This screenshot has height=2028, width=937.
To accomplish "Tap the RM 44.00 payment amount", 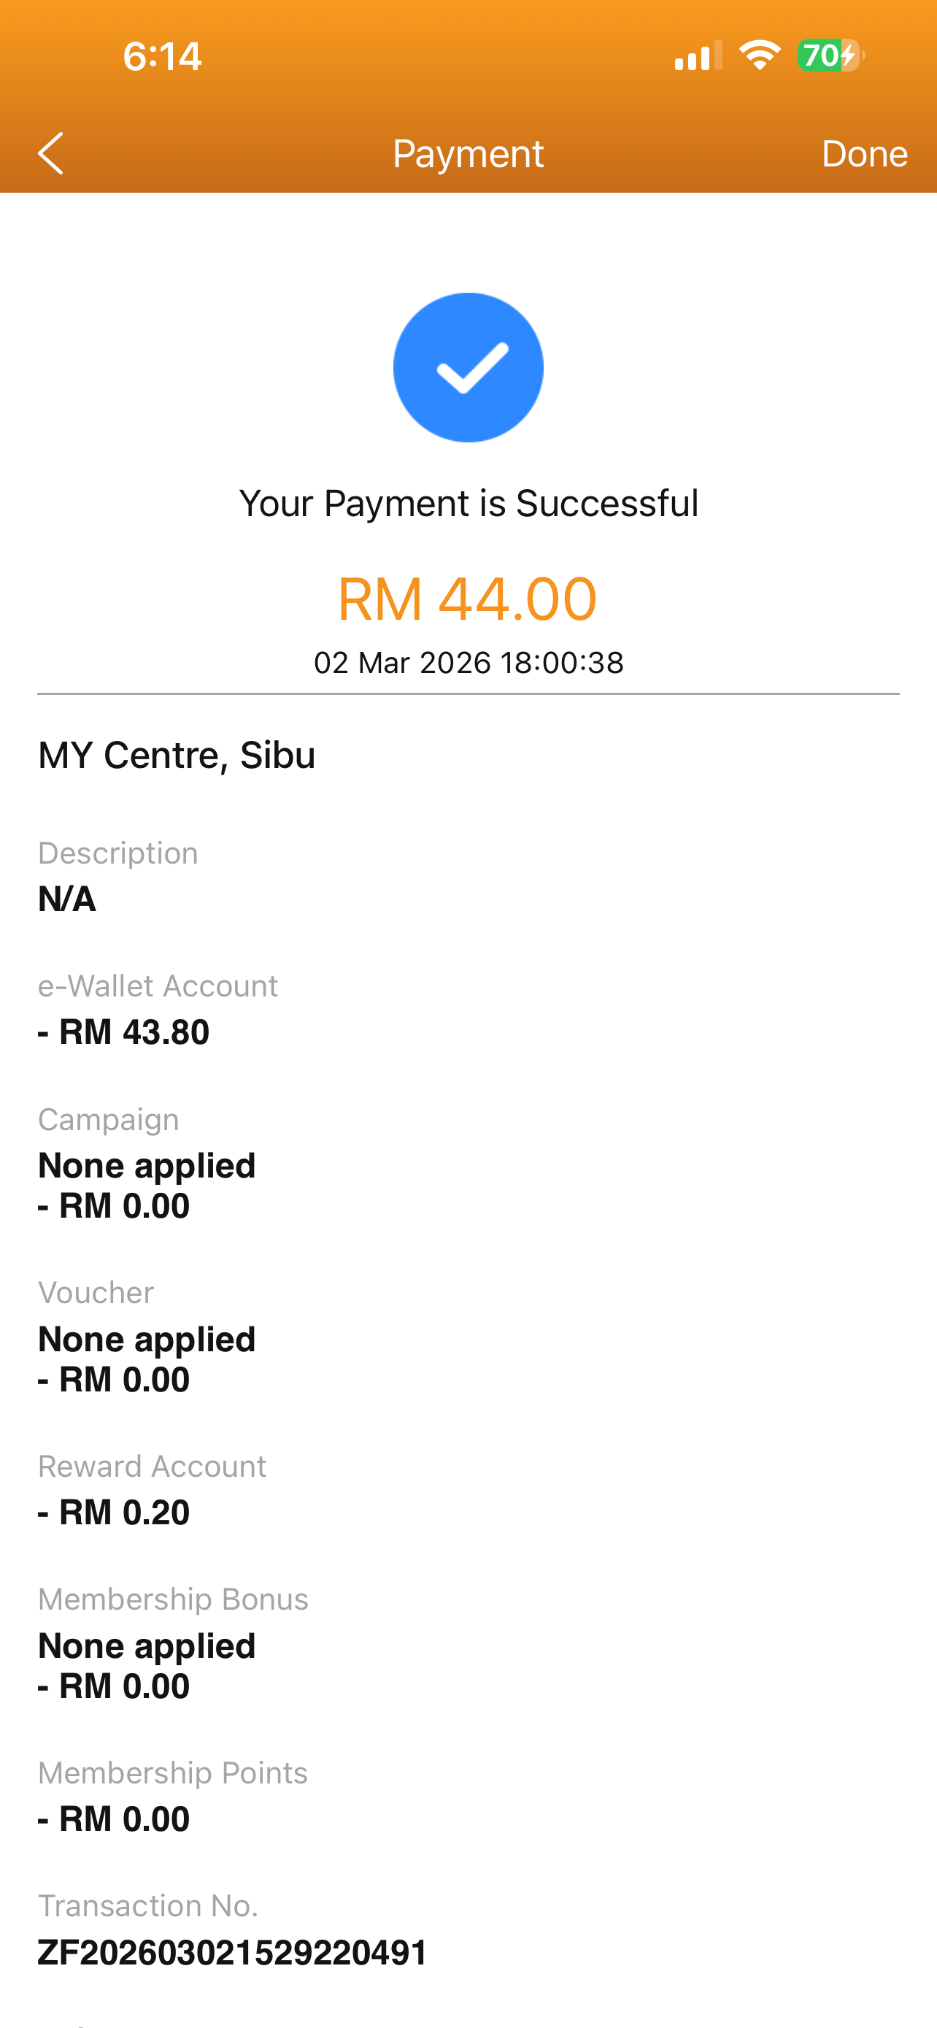I will (467, 599).
